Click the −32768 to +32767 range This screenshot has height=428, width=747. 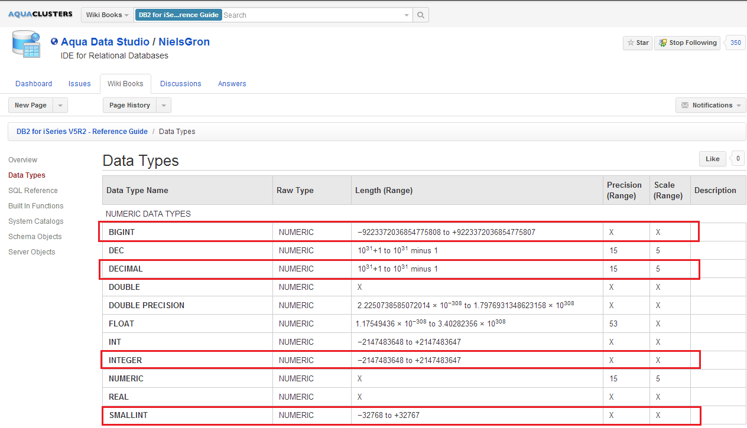pyautogui.click(x=388, y=415)
